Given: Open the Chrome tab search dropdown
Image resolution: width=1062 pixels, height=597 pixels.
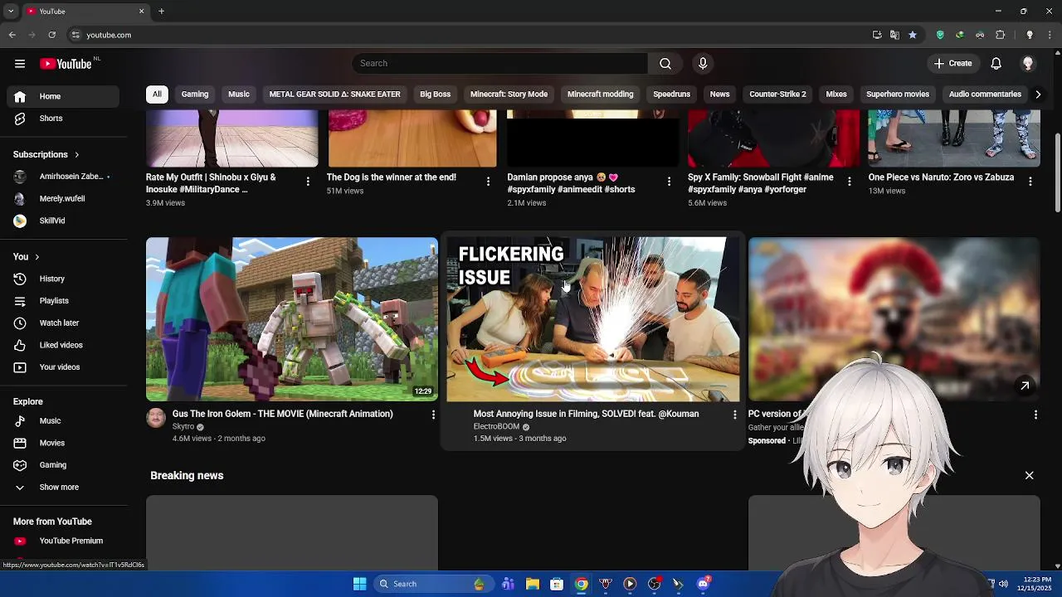Looking at the screenshot, I should [x=11, y=12].
